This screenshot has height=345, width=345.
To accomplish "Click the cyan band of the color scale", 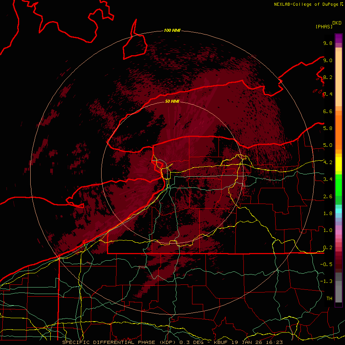I will coord(338,211).
